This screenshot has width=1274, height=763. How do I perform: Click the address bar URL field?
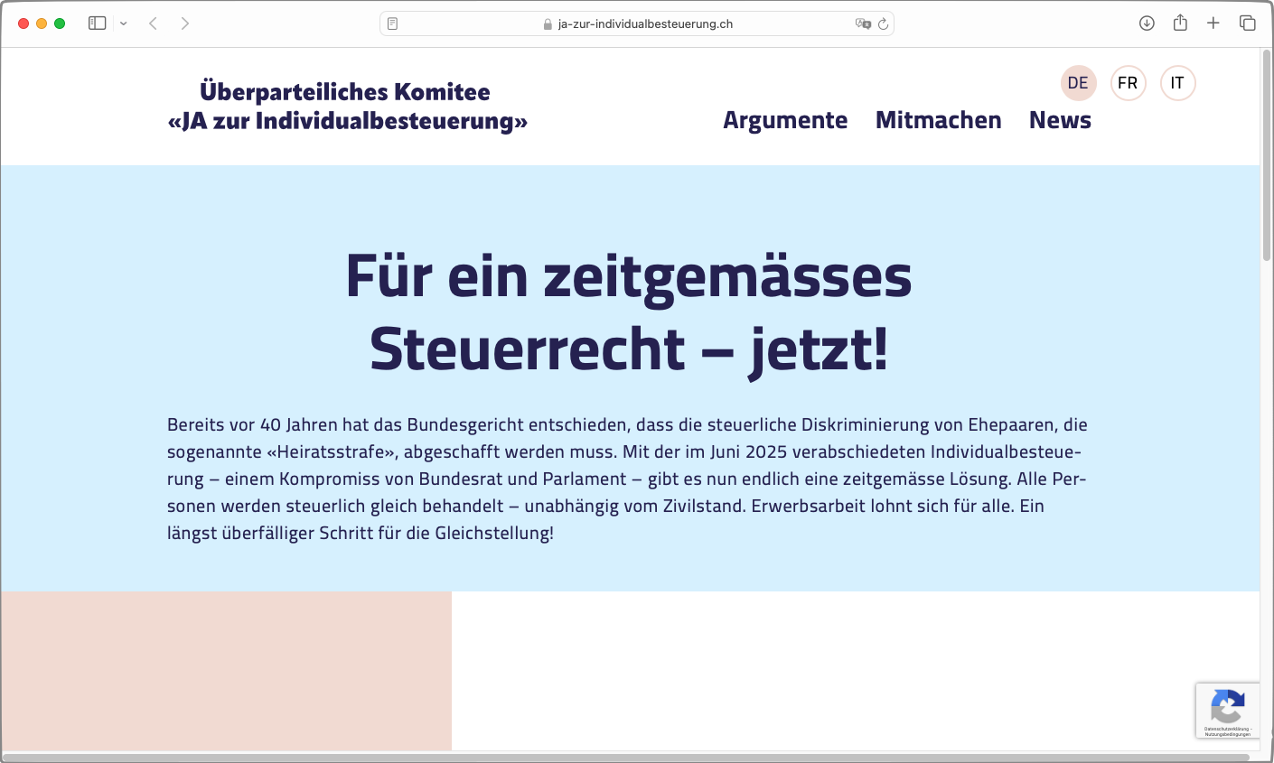(x=645, y=23)
